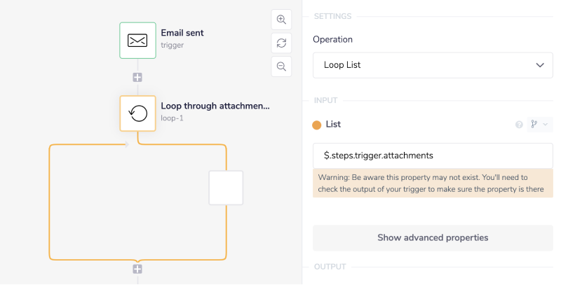561x285 pixels.
Task: Select the loop step circular arrow icon
Action: [138, 113]
